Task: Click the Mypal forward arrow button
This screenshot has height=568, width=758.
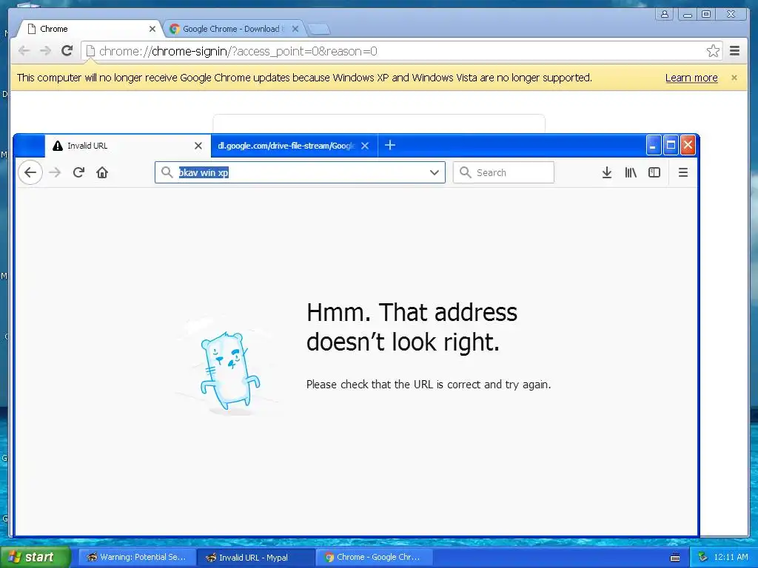Action: (55, 172)
